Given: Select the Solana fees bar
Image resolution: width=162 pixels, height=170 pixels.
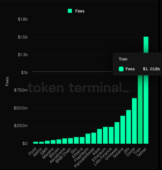Looking at the screenshot, I should pyautogui.click(x=123, y=130).
